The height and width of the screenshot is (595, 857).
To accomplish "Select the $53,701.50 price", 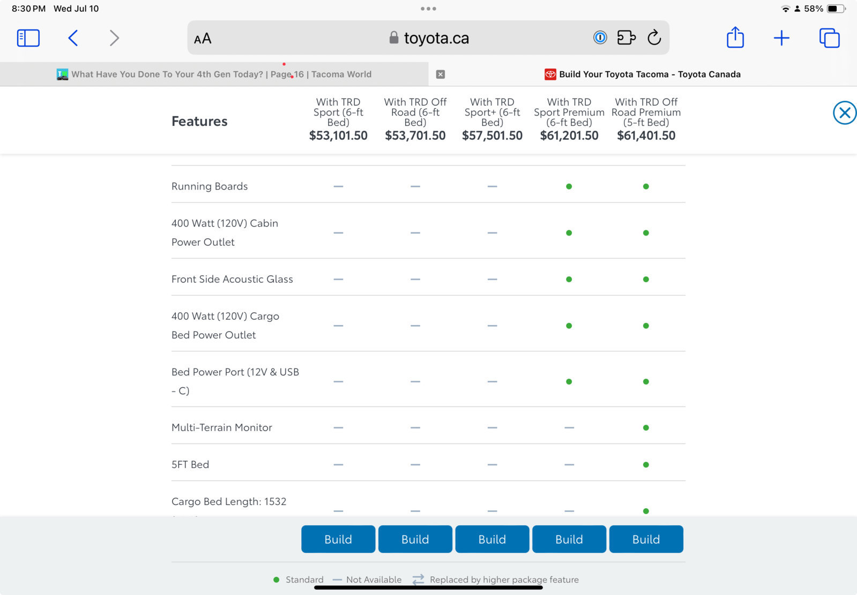I will 415,135.
